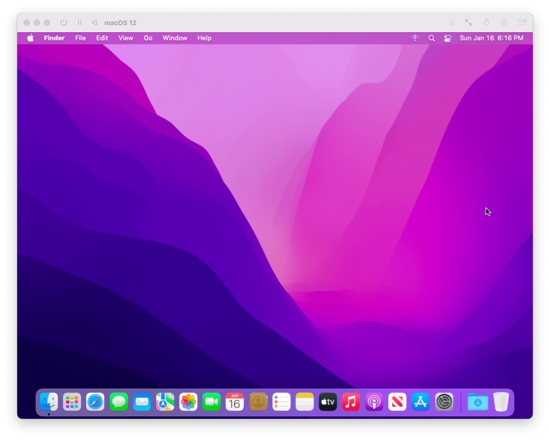
Task: Open the Calendar showing January 16
Action: click(x=235, y=402)
